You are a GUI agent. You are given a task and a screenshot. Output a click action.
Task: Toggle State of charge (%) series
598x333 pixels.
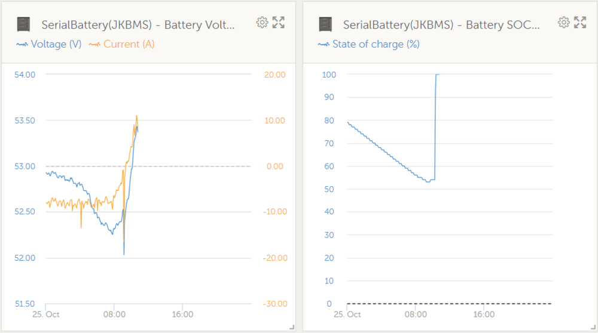376,44
